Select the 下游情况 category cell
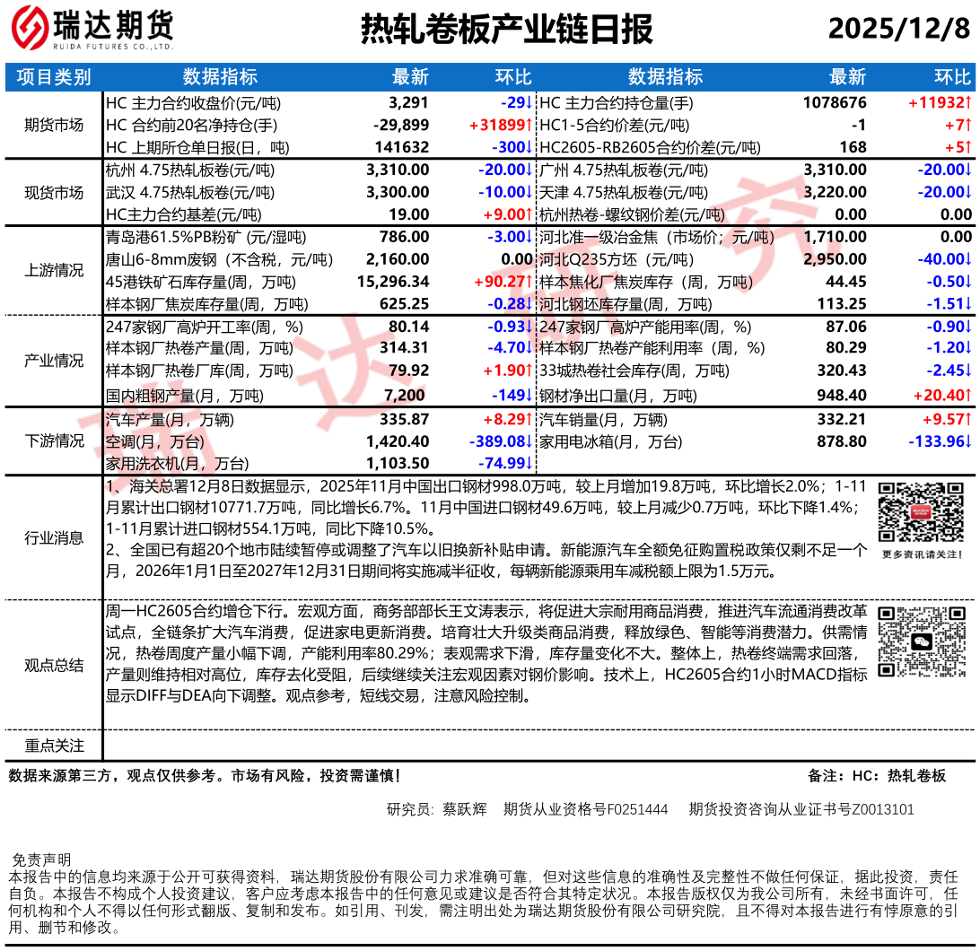The height and width of the screenshot is (951, 980). [x=54, y=441]
